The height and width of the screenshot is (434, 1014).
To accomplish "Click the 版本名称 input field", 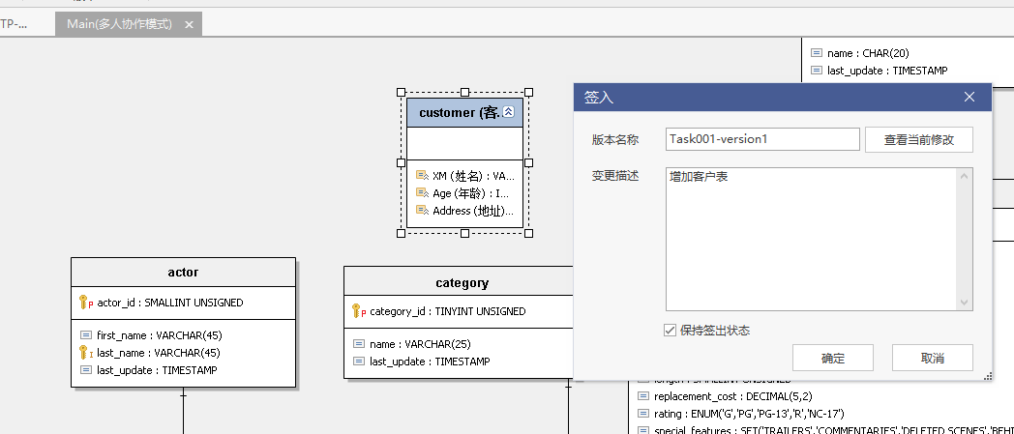I will [x=762, y=139].
